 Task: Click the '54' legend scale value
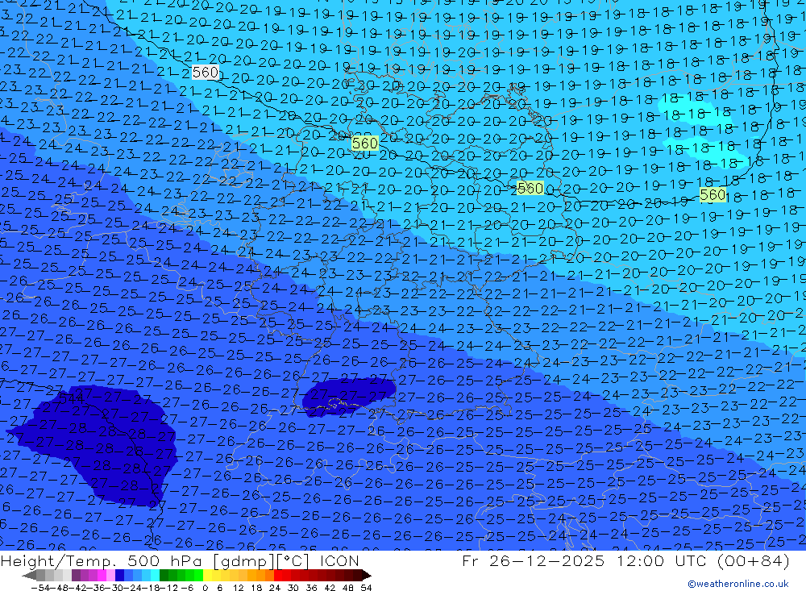[366, 588]
